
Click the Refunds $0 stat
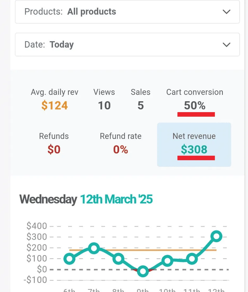click(54, 144)
